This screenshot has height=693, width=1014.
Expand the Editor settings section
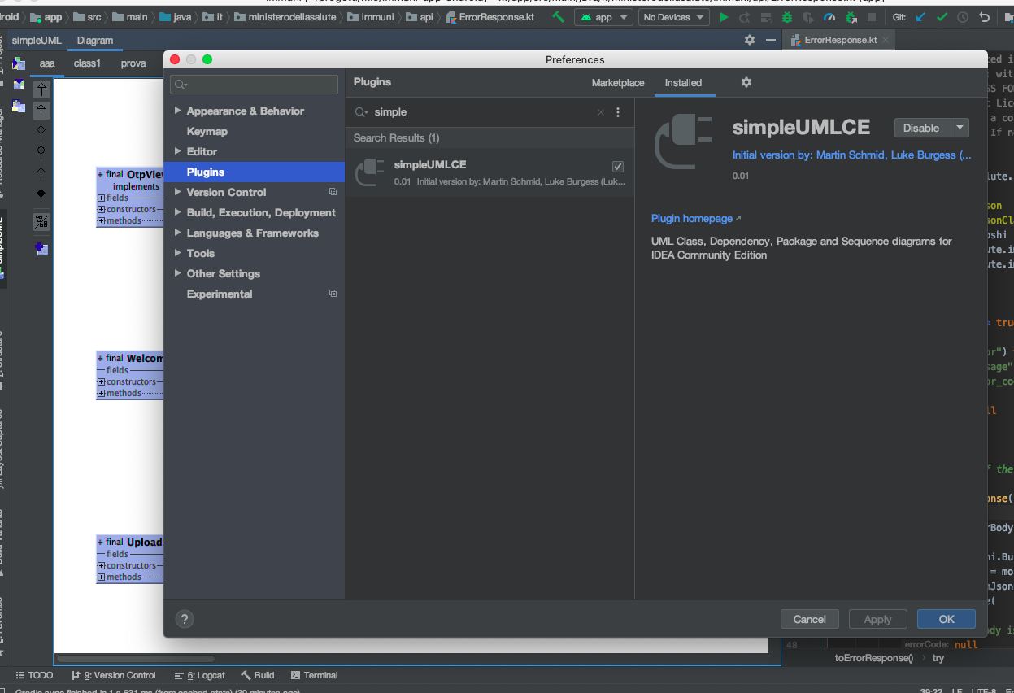pyautogui.click(x=178, y=151)
